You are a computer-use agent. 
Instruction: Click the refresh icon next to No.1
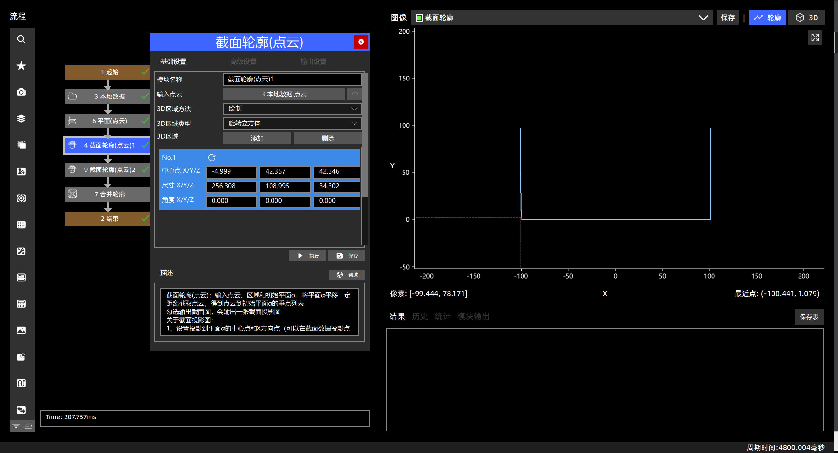tap(212, 158)
